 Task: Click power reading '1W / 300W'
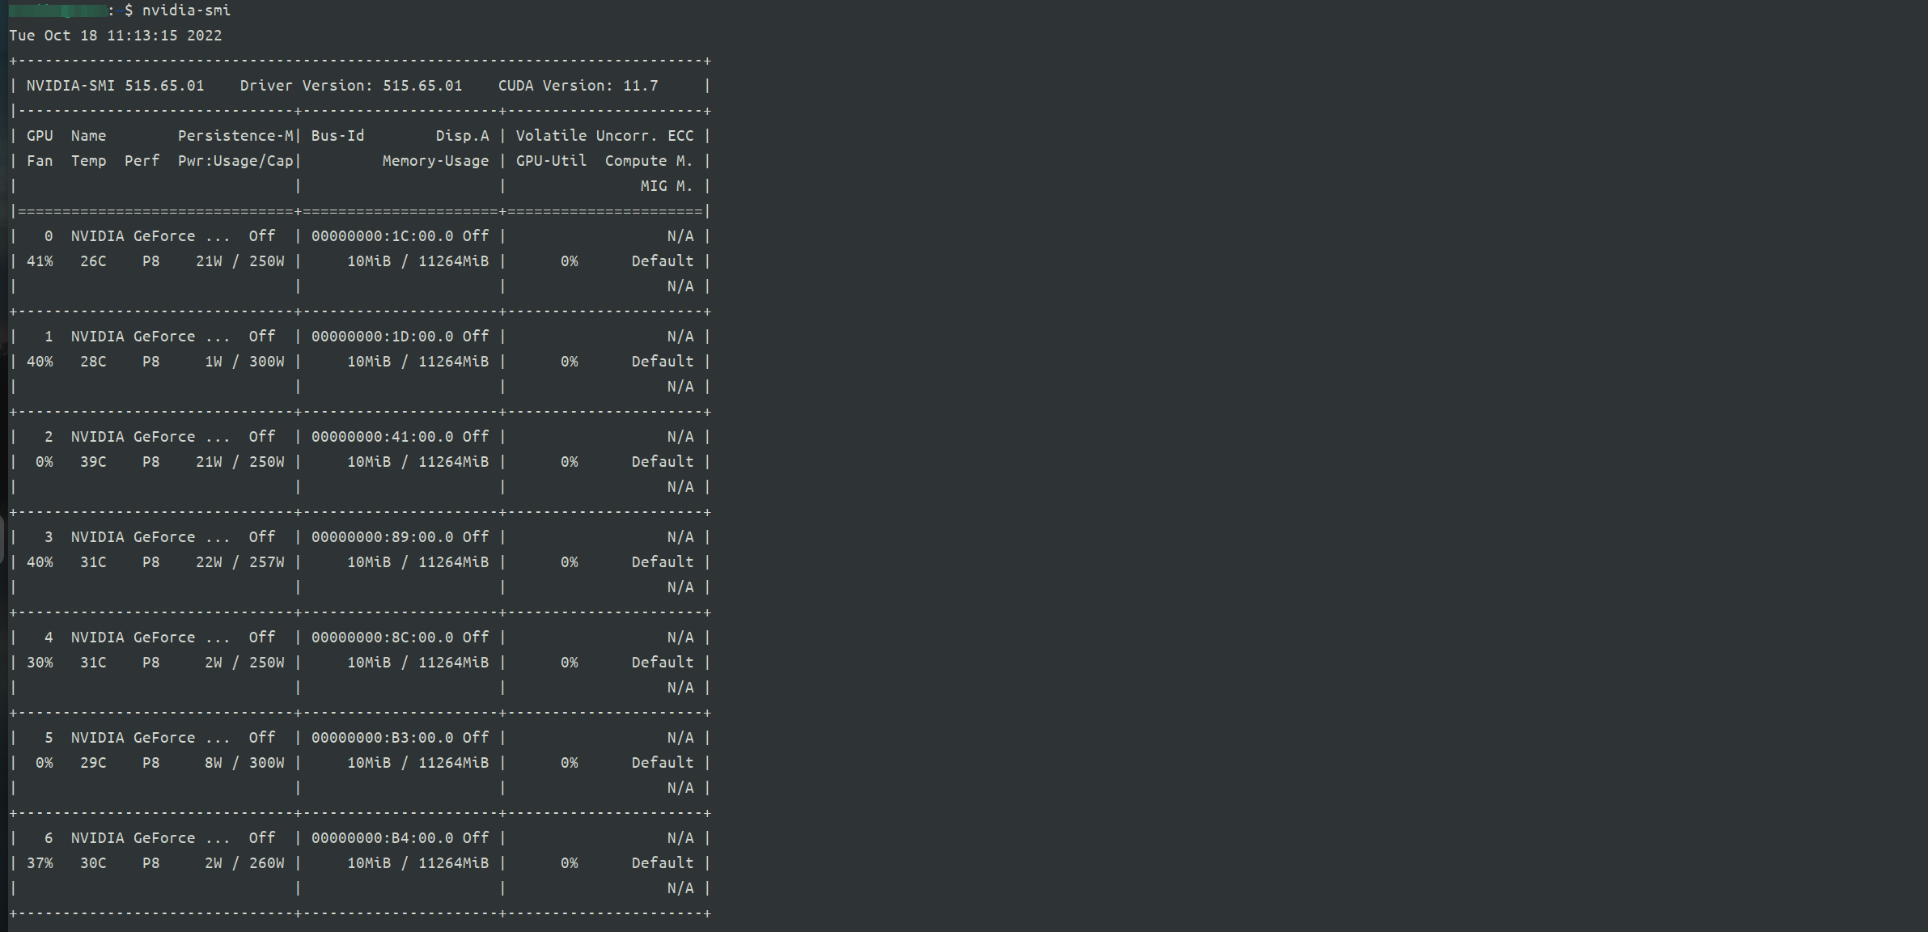(244, 362)
